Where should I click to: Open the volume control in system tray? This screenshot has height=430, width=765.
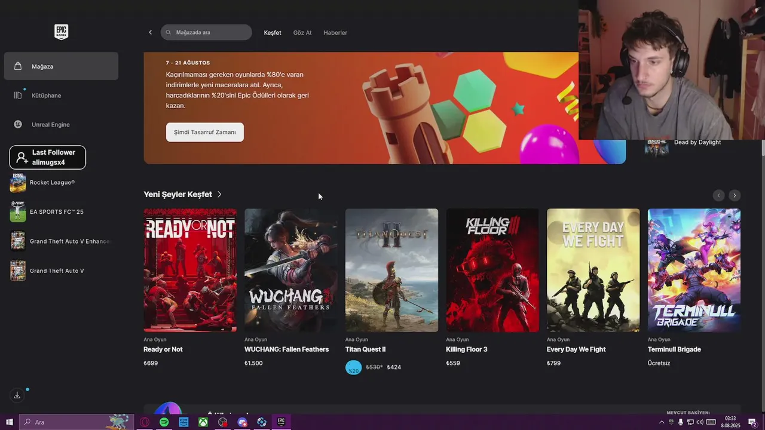coord(700,422)
